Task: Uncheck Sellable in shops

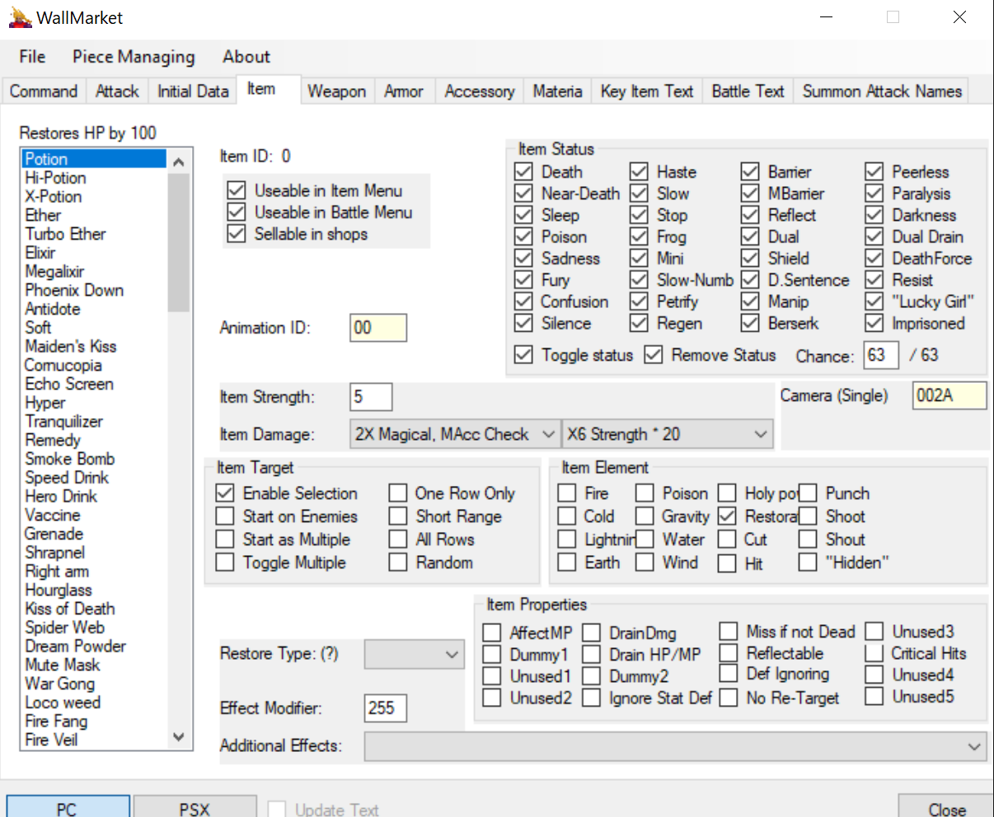Action: 237,234
